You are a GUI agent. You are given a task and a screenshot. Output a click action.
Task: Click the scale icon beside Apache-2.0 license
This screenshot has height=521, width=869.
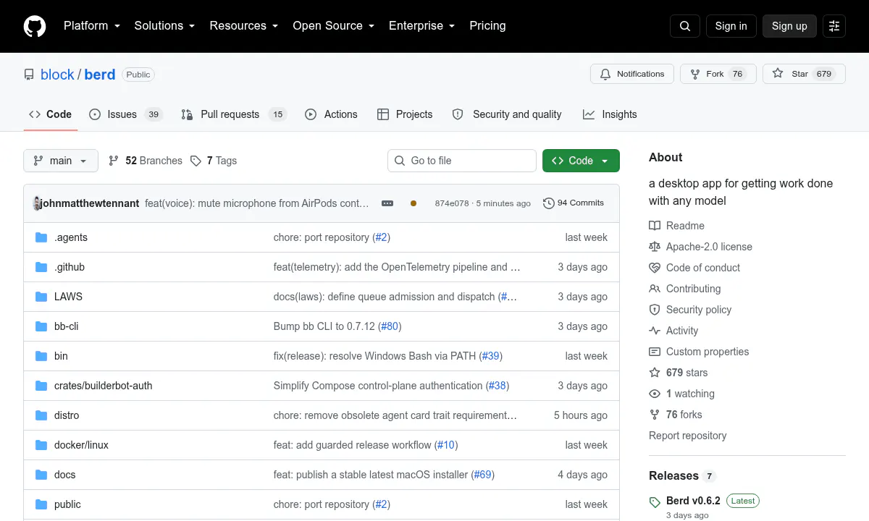pyautogui.click(x=655, y=247)
